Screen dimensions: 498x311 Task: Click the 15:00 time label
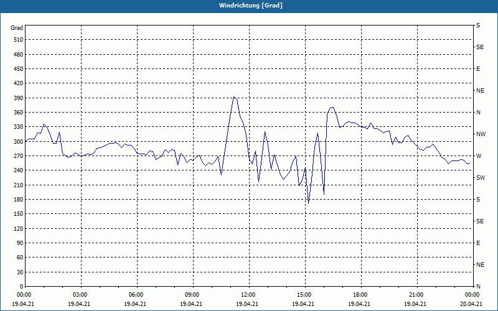304,295
